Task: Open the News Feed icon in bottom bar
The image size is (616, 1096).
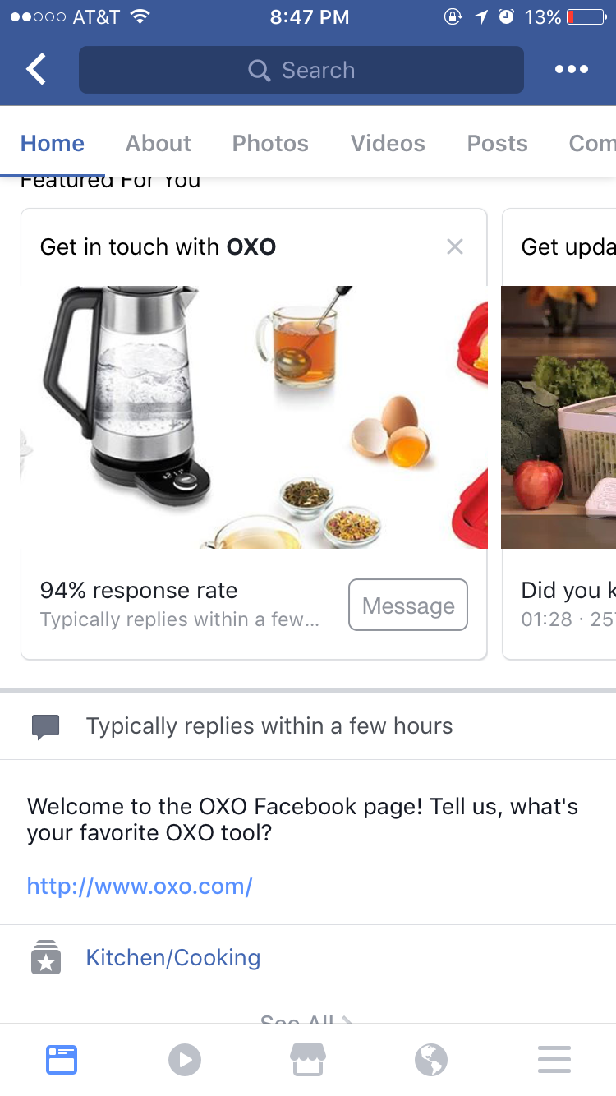Action: pyautogui.click(x=62, y=1060)
